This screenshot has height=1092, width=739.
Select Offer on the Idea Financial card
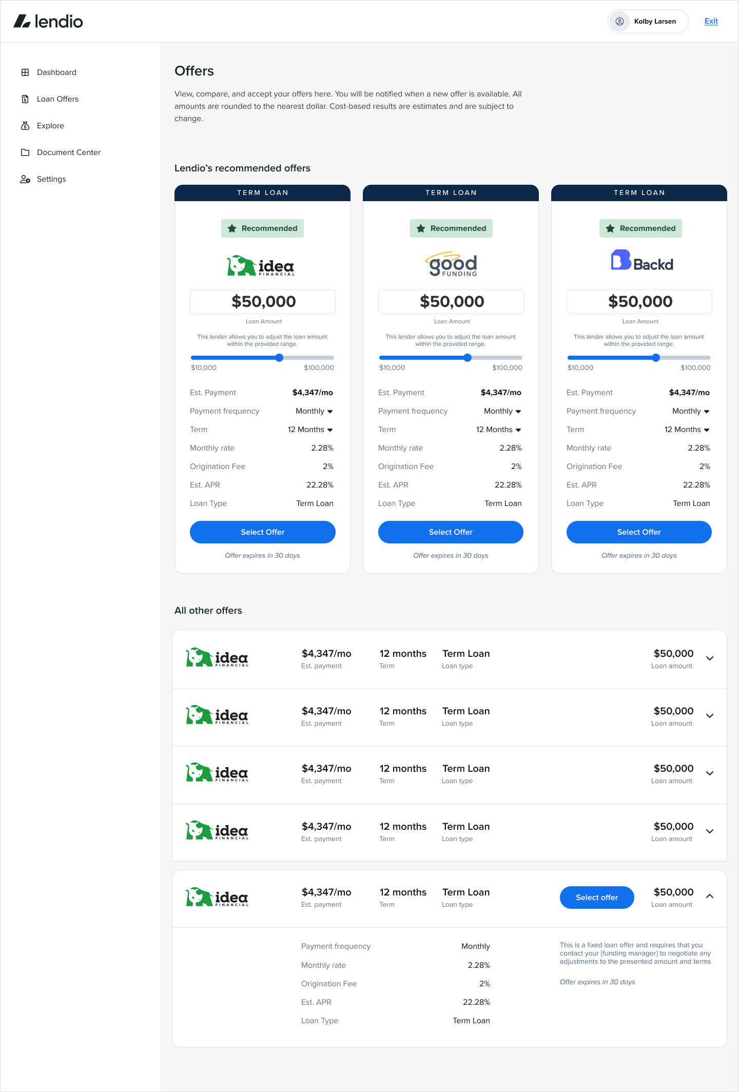click(x=263, y=532)
